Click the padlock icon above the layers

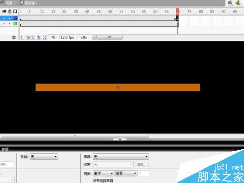(x=10, y=11)
